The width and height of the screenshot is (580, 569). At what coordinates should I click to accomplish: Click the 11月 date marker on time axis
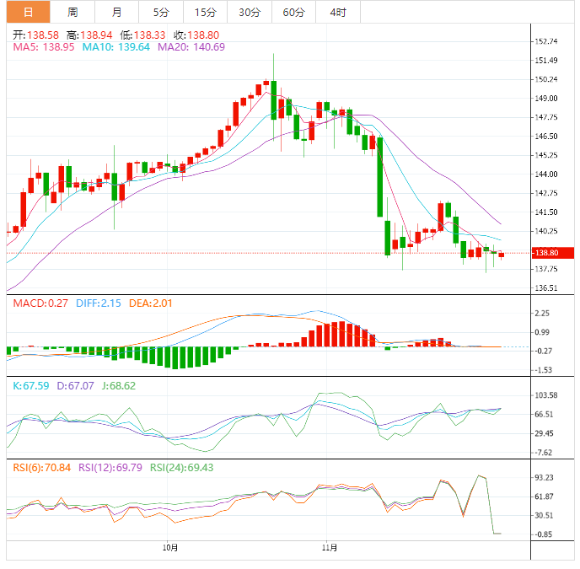(x=330, y=548)
